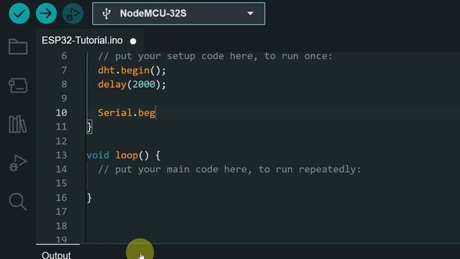Open the Boards Manager sidebar icon
460x259 pixels.
click(x=18, y=86)
